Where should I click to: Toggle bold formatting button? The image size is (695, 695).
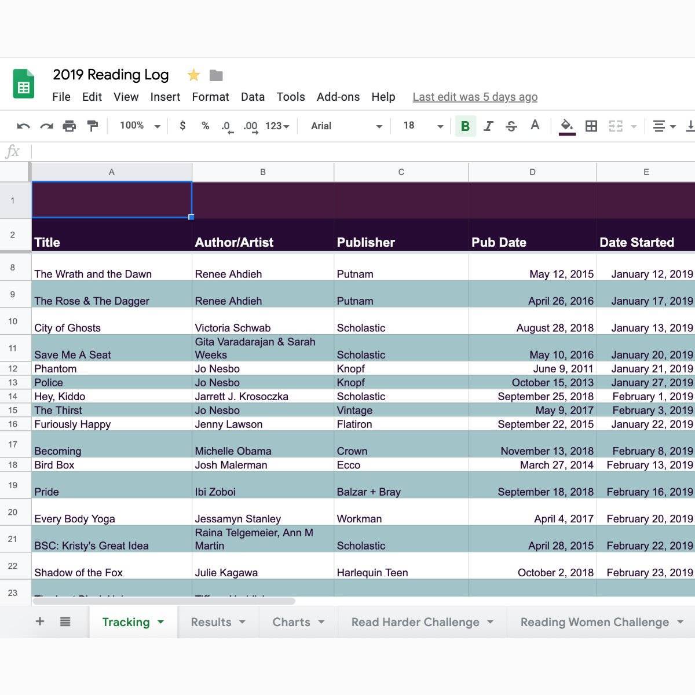(465, 126)
